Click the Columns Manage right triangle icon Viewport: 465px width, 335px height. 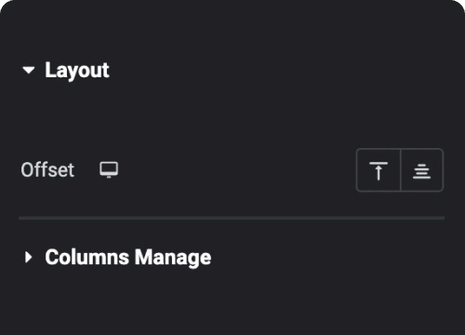tap(29, 257)
